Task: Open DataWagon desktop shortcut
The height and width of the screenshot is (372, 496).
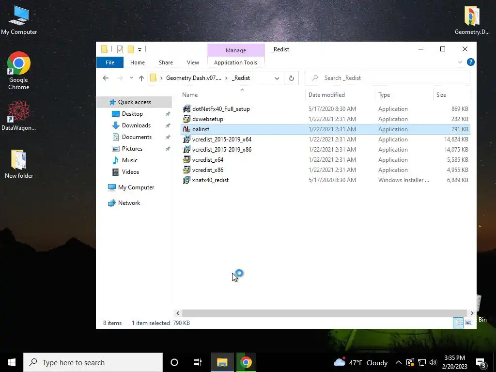Action: point(19,115)
